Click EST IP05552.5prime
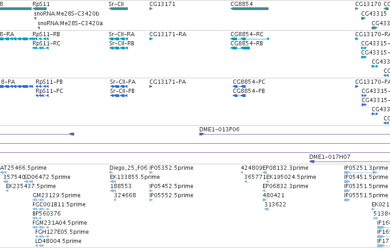This screenshot has width=390, height=248. click(x=171, y=196)
